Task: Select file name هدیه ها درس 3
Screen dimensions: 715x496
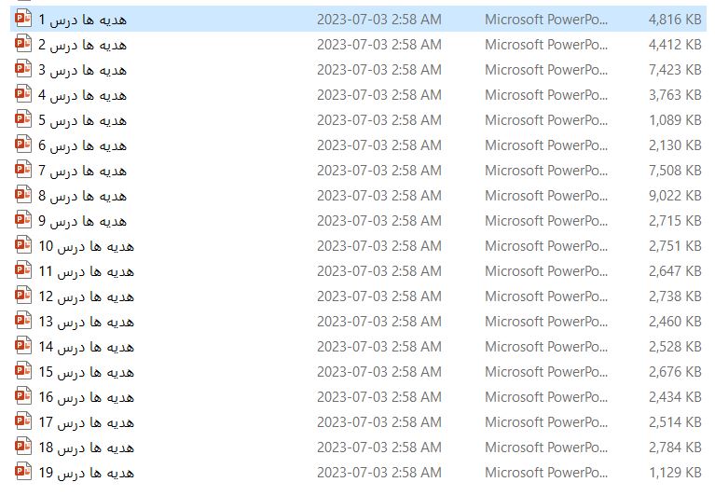Action: pyautogui.click(x=83, y=70)
